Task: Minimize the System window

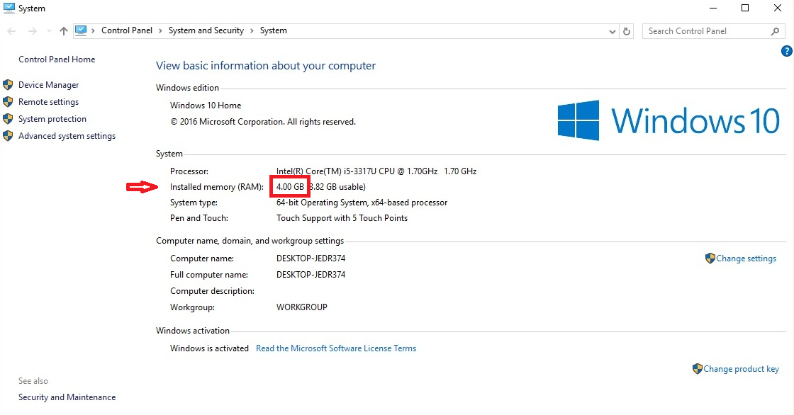Action: 713,8
